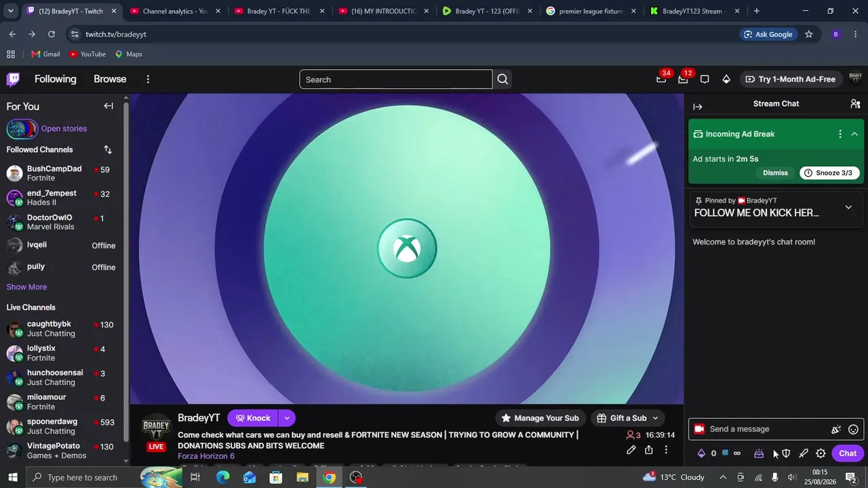This screenshot has width=868, height=488.
Task: Open the BradeyYT profile avatar menu
Action: coord(855,79)
